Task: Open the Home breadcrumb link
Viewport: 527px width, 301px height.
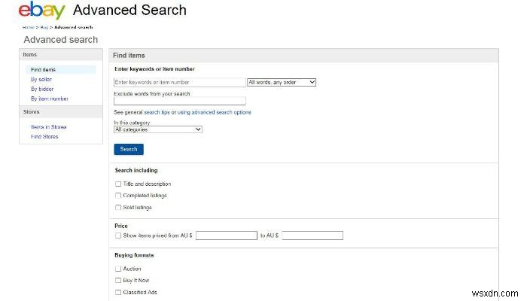Action: [x=28, y=27]
